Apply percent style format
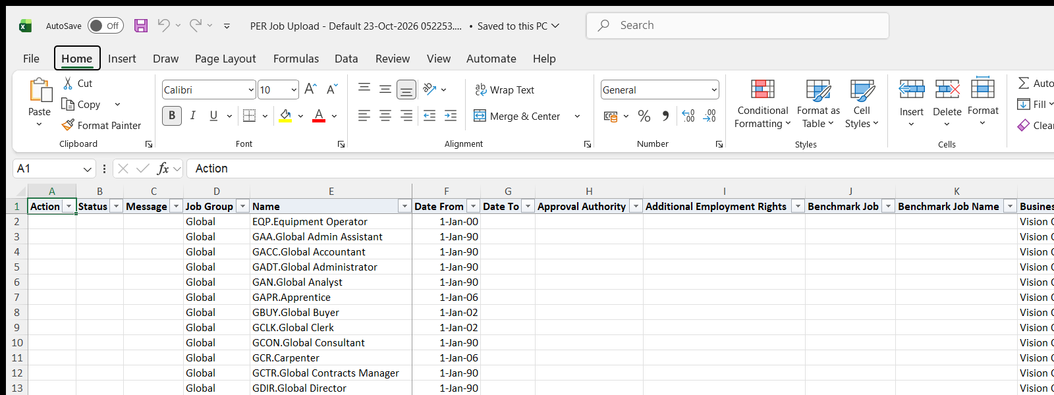 pos(644,117)
